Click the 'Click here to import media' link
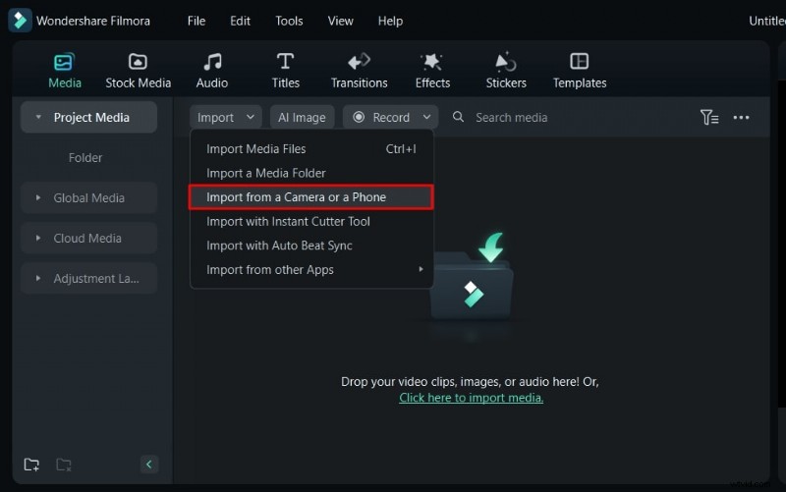This screenshot has height=492, width=786. coord(471,398)
